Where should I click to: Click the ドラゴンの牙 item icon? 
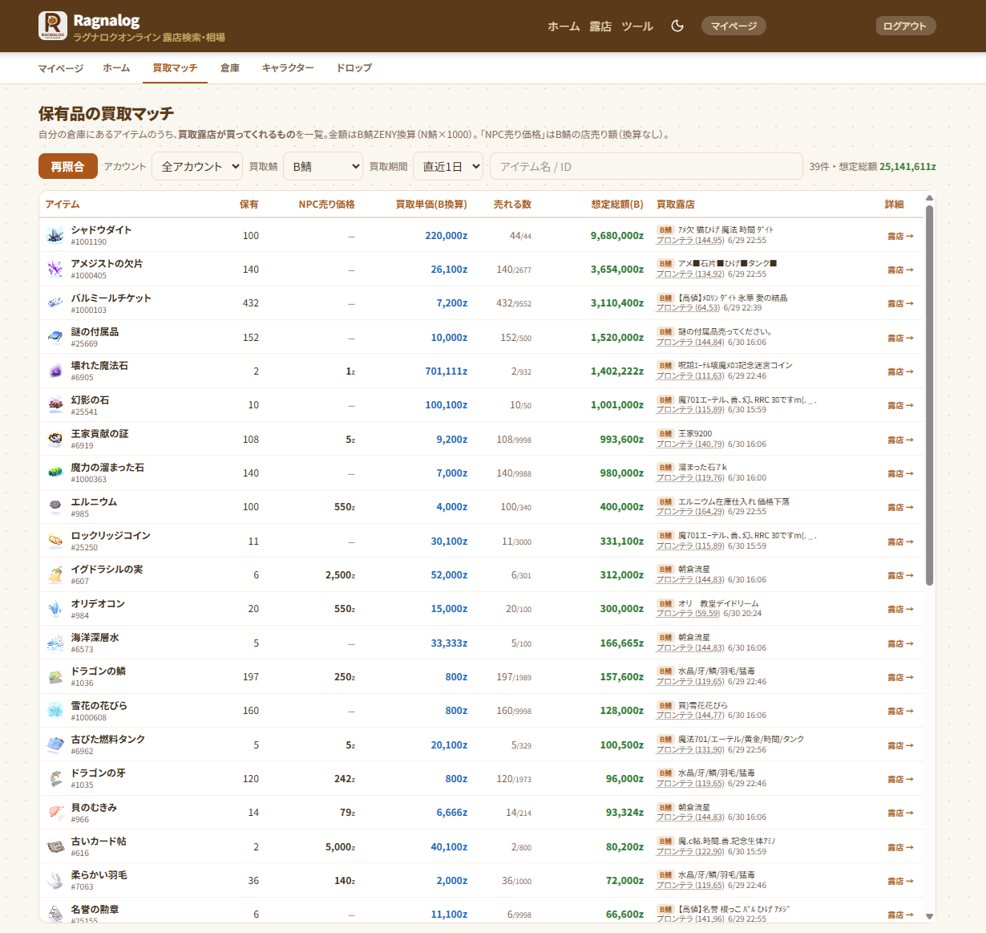click(x=55, y=779)
